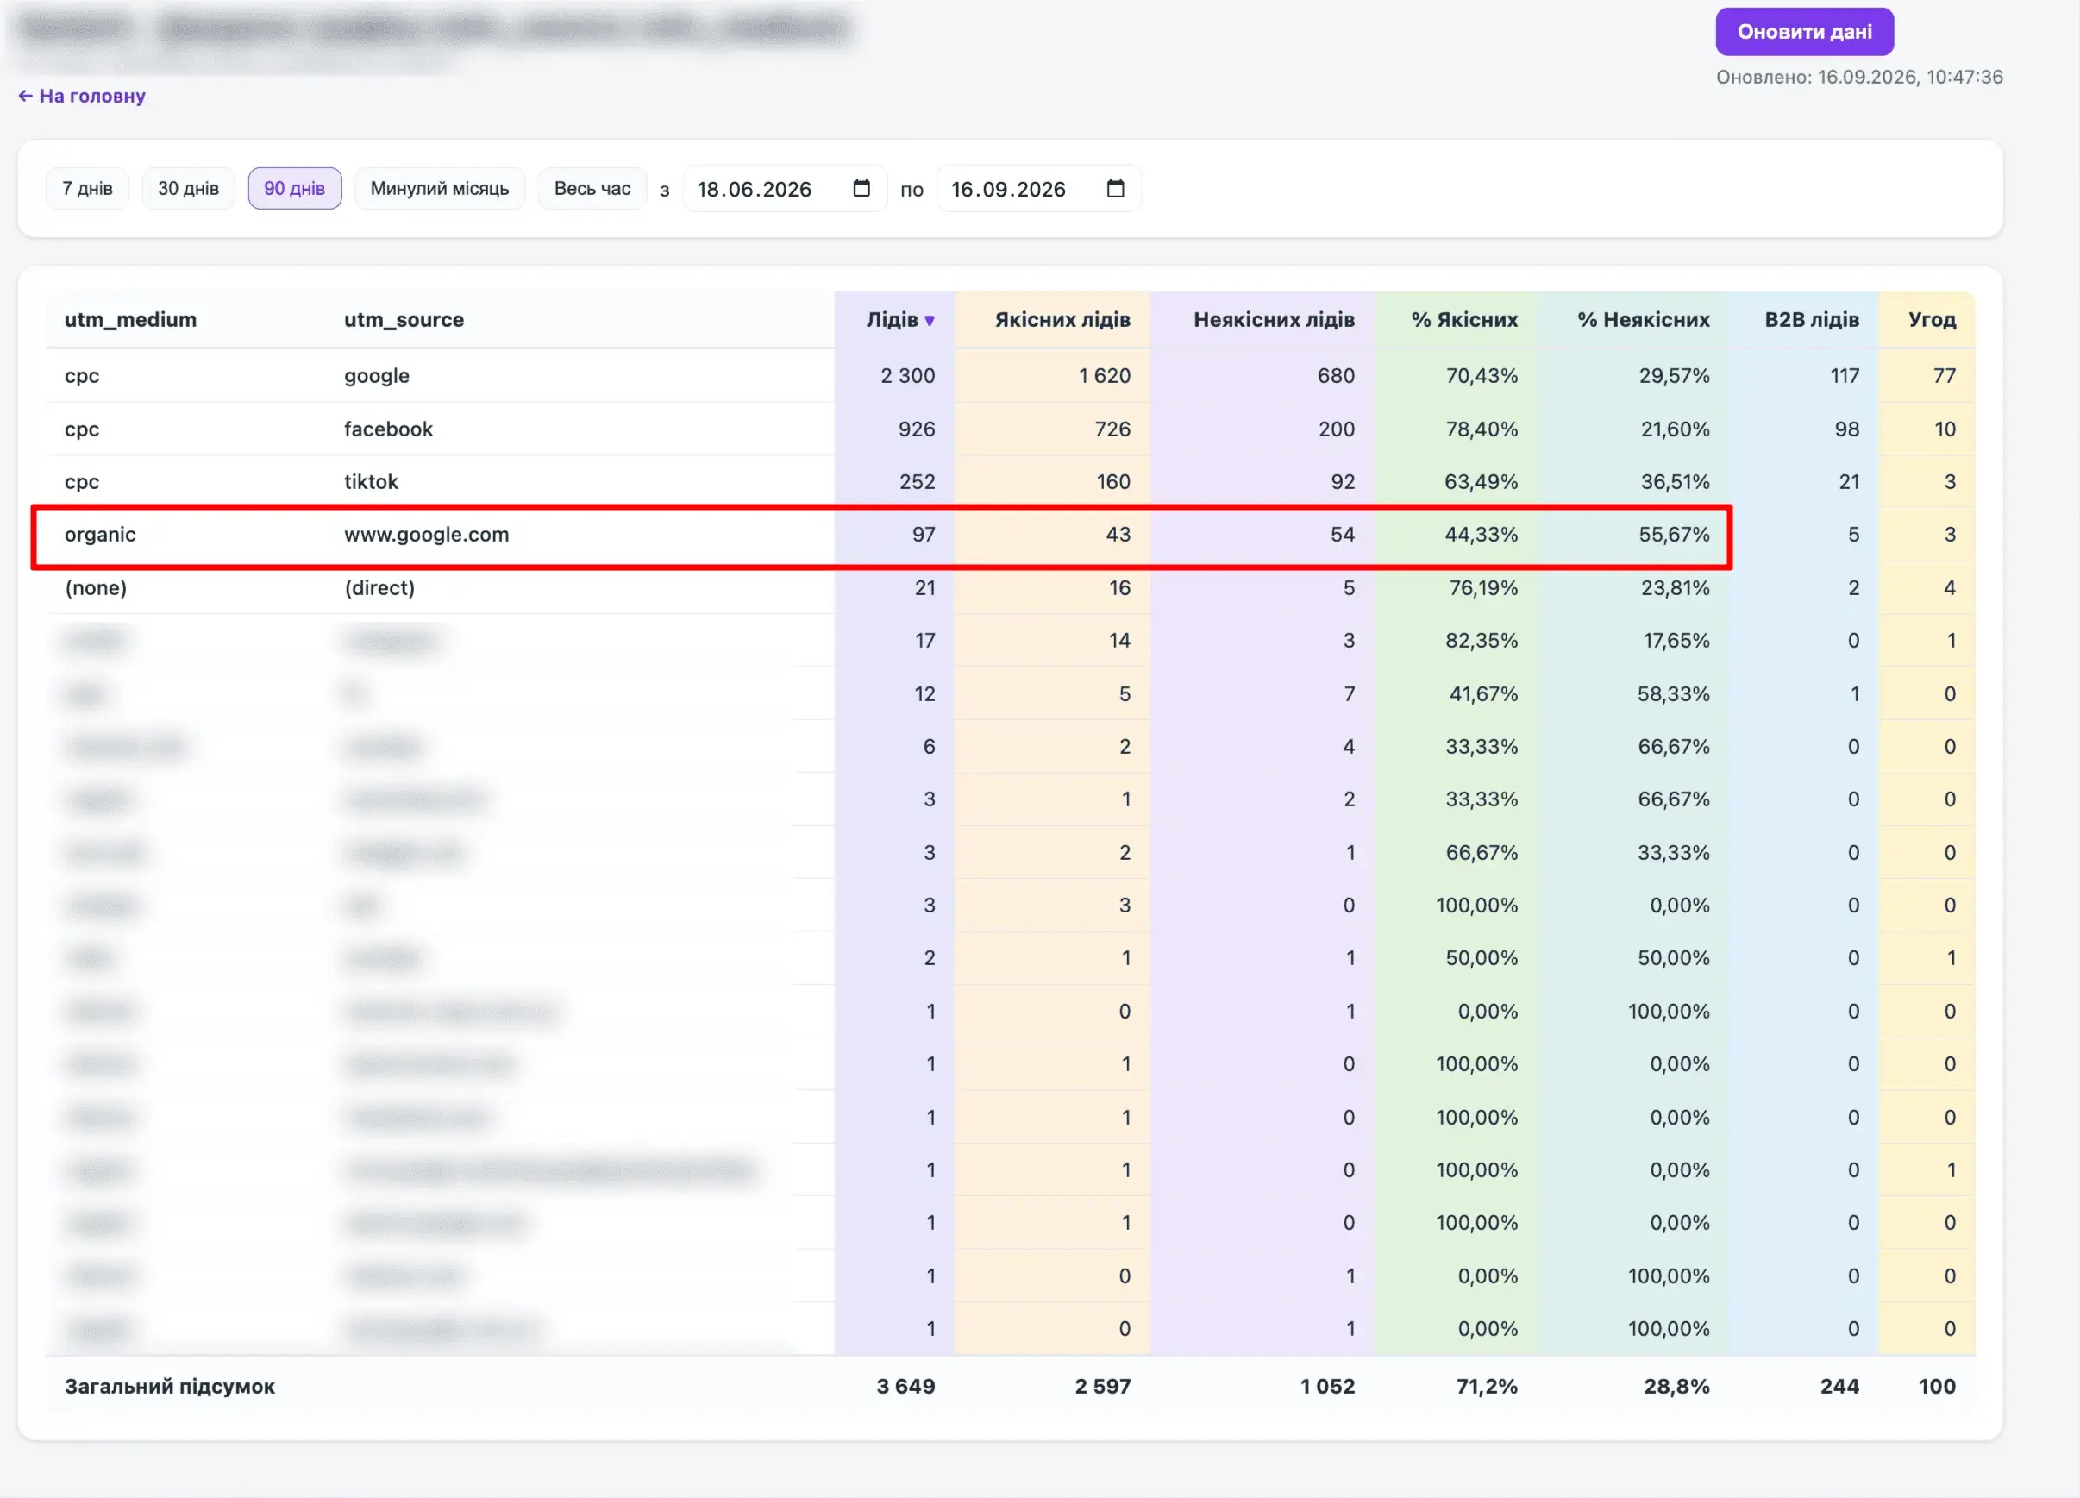
Task: Sort by Неякісних лідів column header
Action: pyautogui.click(x=1274, y=319)
